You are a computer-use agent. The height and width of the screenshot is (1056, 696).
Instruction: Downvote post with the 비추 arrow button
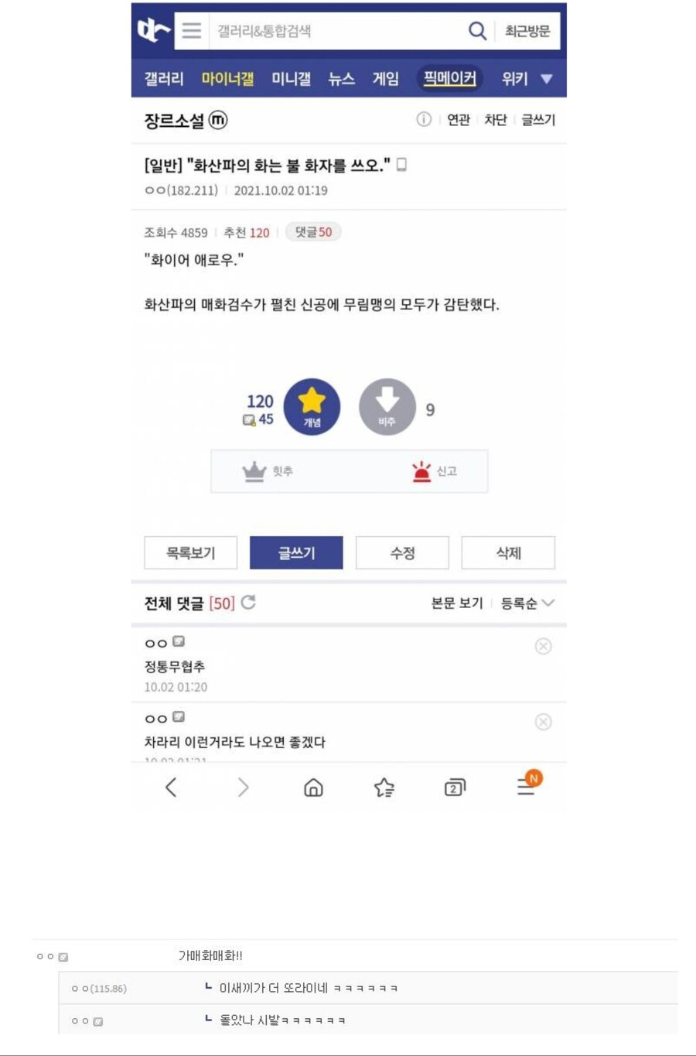tap(387, 407)
